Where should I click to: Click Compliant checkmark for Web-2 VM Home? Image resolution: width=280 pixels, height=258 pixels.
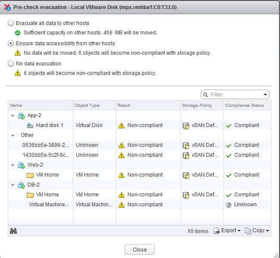[x=229, y=175]
